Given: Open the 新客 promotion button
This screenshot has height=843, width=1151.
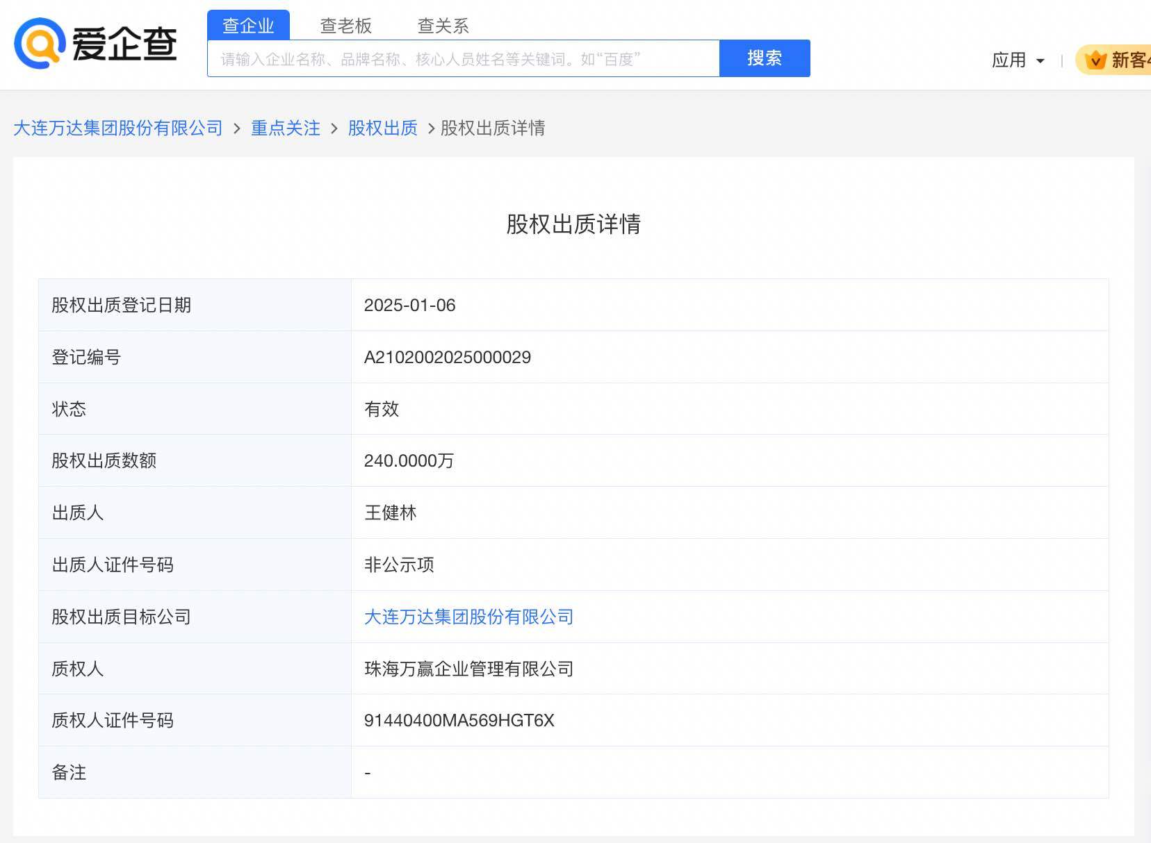Looking at the screenshot, I should pyautogui.click(x=1114, y=60).
